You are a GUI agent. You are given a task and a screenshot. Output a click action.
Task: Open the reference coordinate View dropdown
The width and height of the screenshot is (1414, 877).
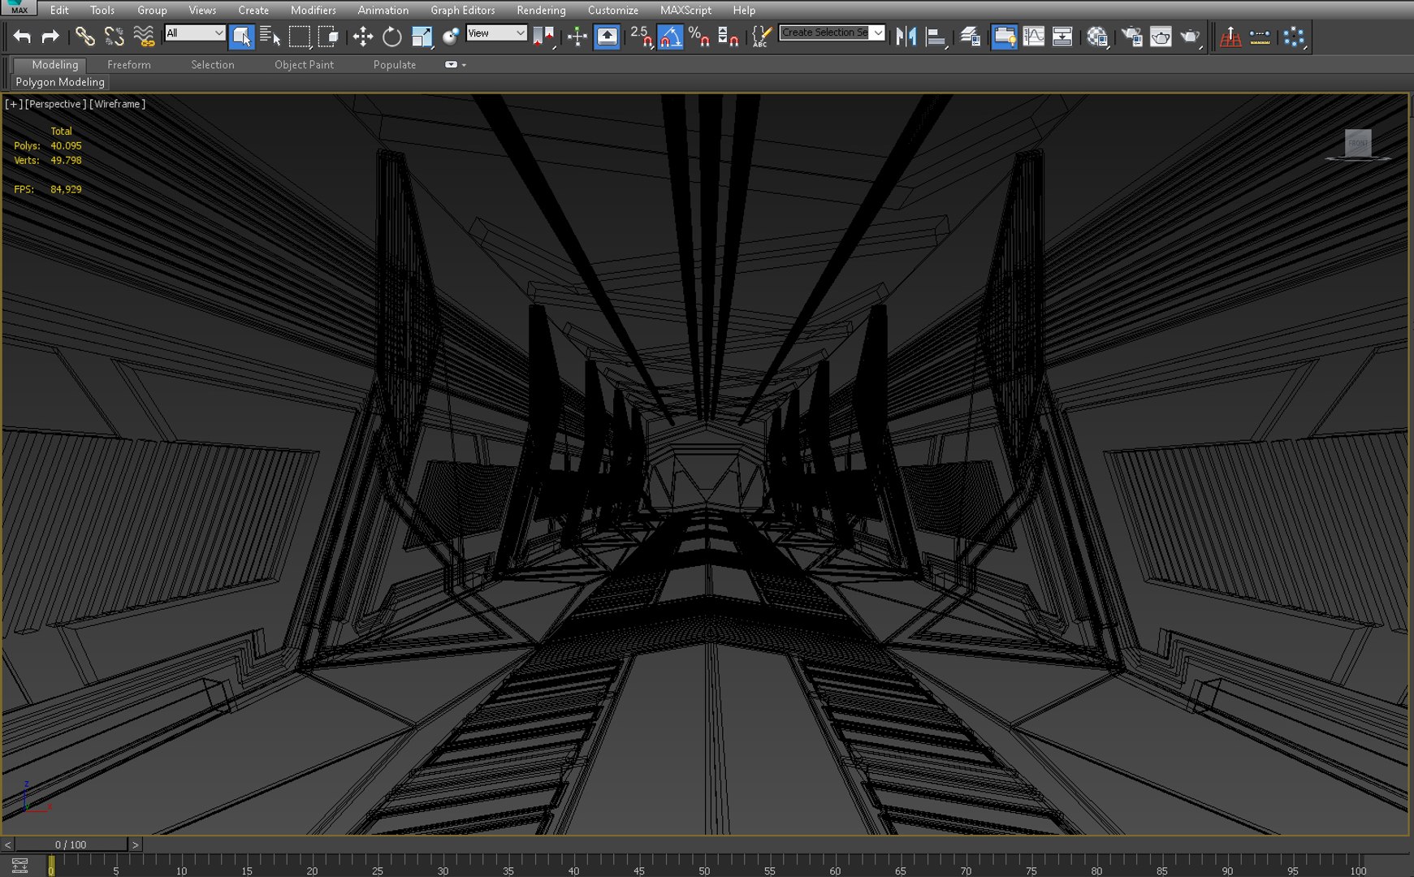(x=496, y=33)
